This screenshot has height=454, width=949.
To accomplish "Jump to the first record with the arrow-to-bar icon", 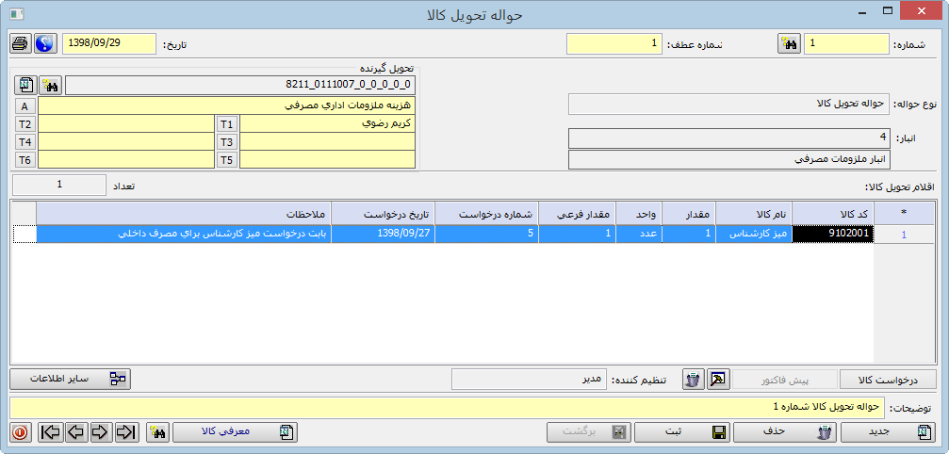I will click(x=51, y=432).
